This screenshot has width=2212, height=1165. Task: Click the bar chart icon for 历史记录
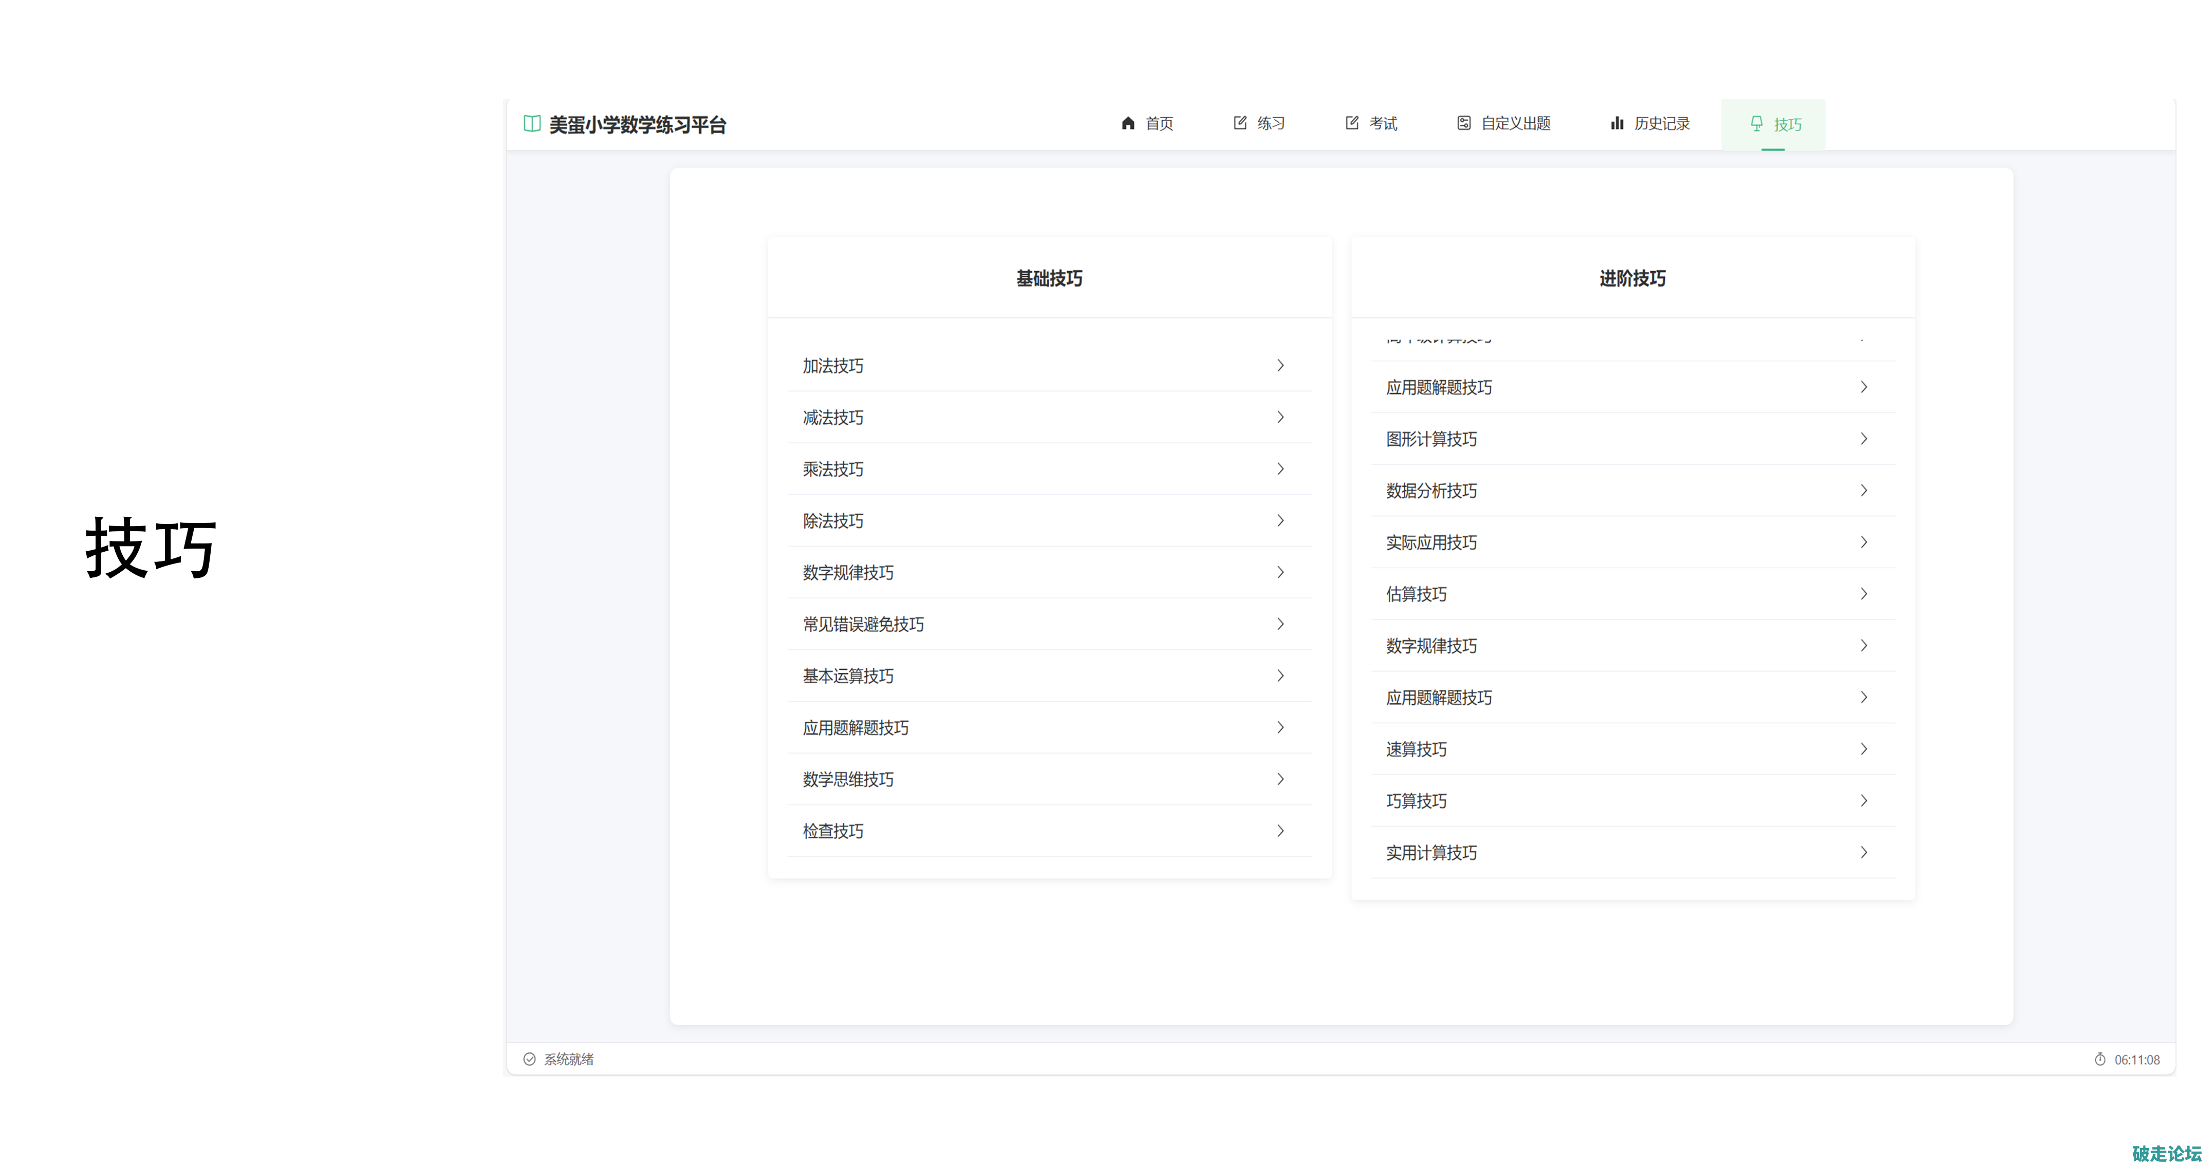click(x=1616, y=124)
